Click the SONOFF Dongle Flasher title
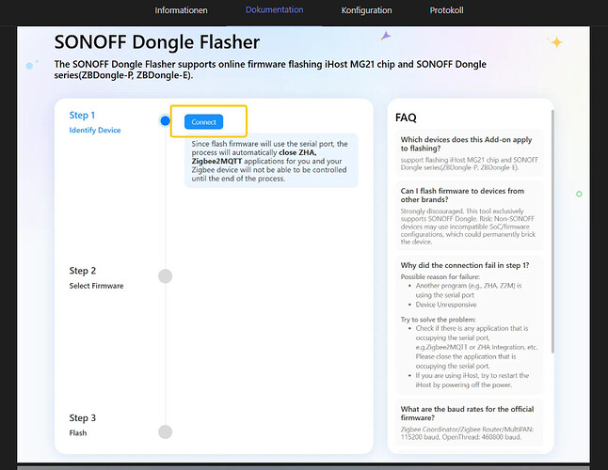The height and width of the screenshot is (470, 608). [157, 41]
